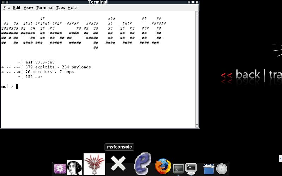282x176 pixels.
Task: Open the File menu in Terminal
Action: [7, 8]
